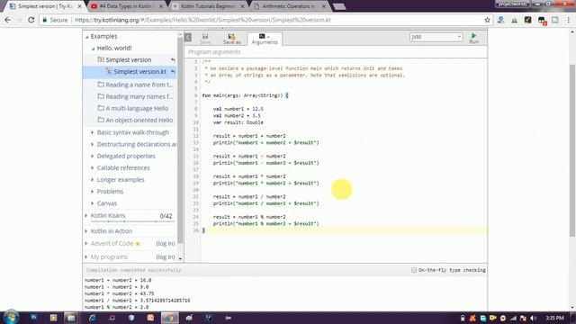Click the Save as icon
Screen dimensions: 576x324
[232, 39]
